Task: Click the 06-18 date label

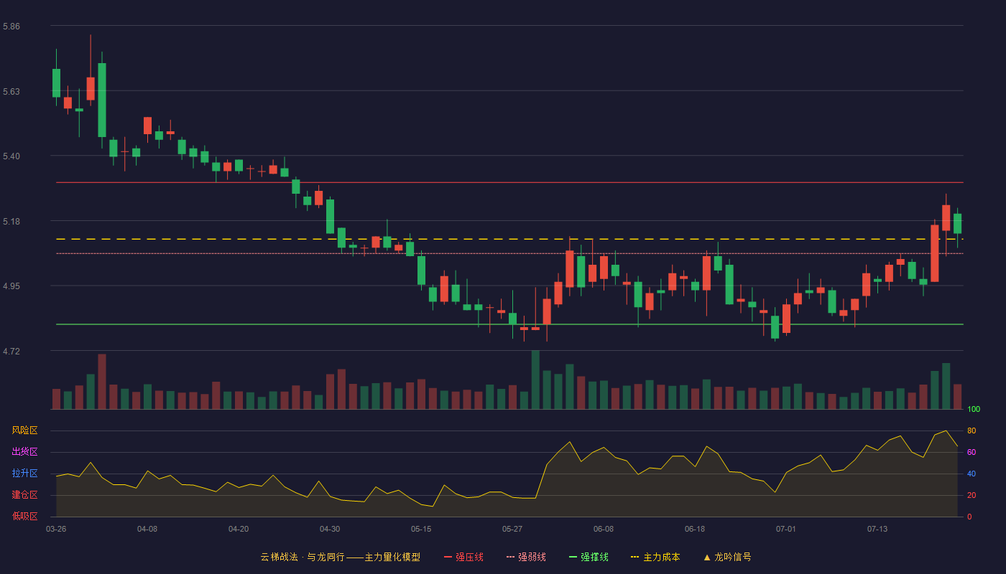Action: click(695, 529)
